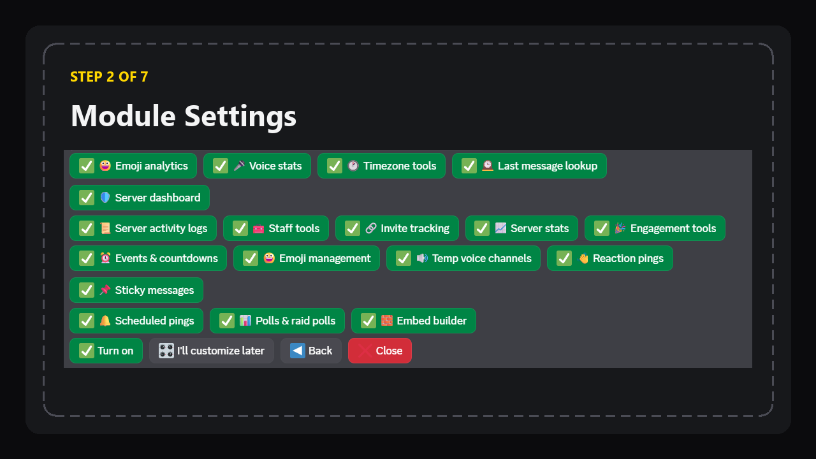The width and height of the screenshot is (816, 459).
Task: Uncheck the Temp voice channels checkmark box
Action: coord(404,258)
